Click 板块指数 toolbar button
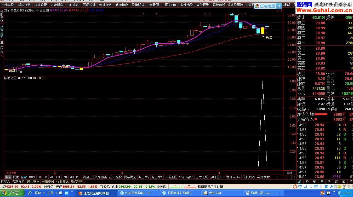353x197 pixels. click(24, 5)
